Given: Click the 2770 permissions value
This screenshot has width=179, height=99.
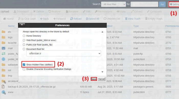Looking at the screenshot, I should point(168,43).
